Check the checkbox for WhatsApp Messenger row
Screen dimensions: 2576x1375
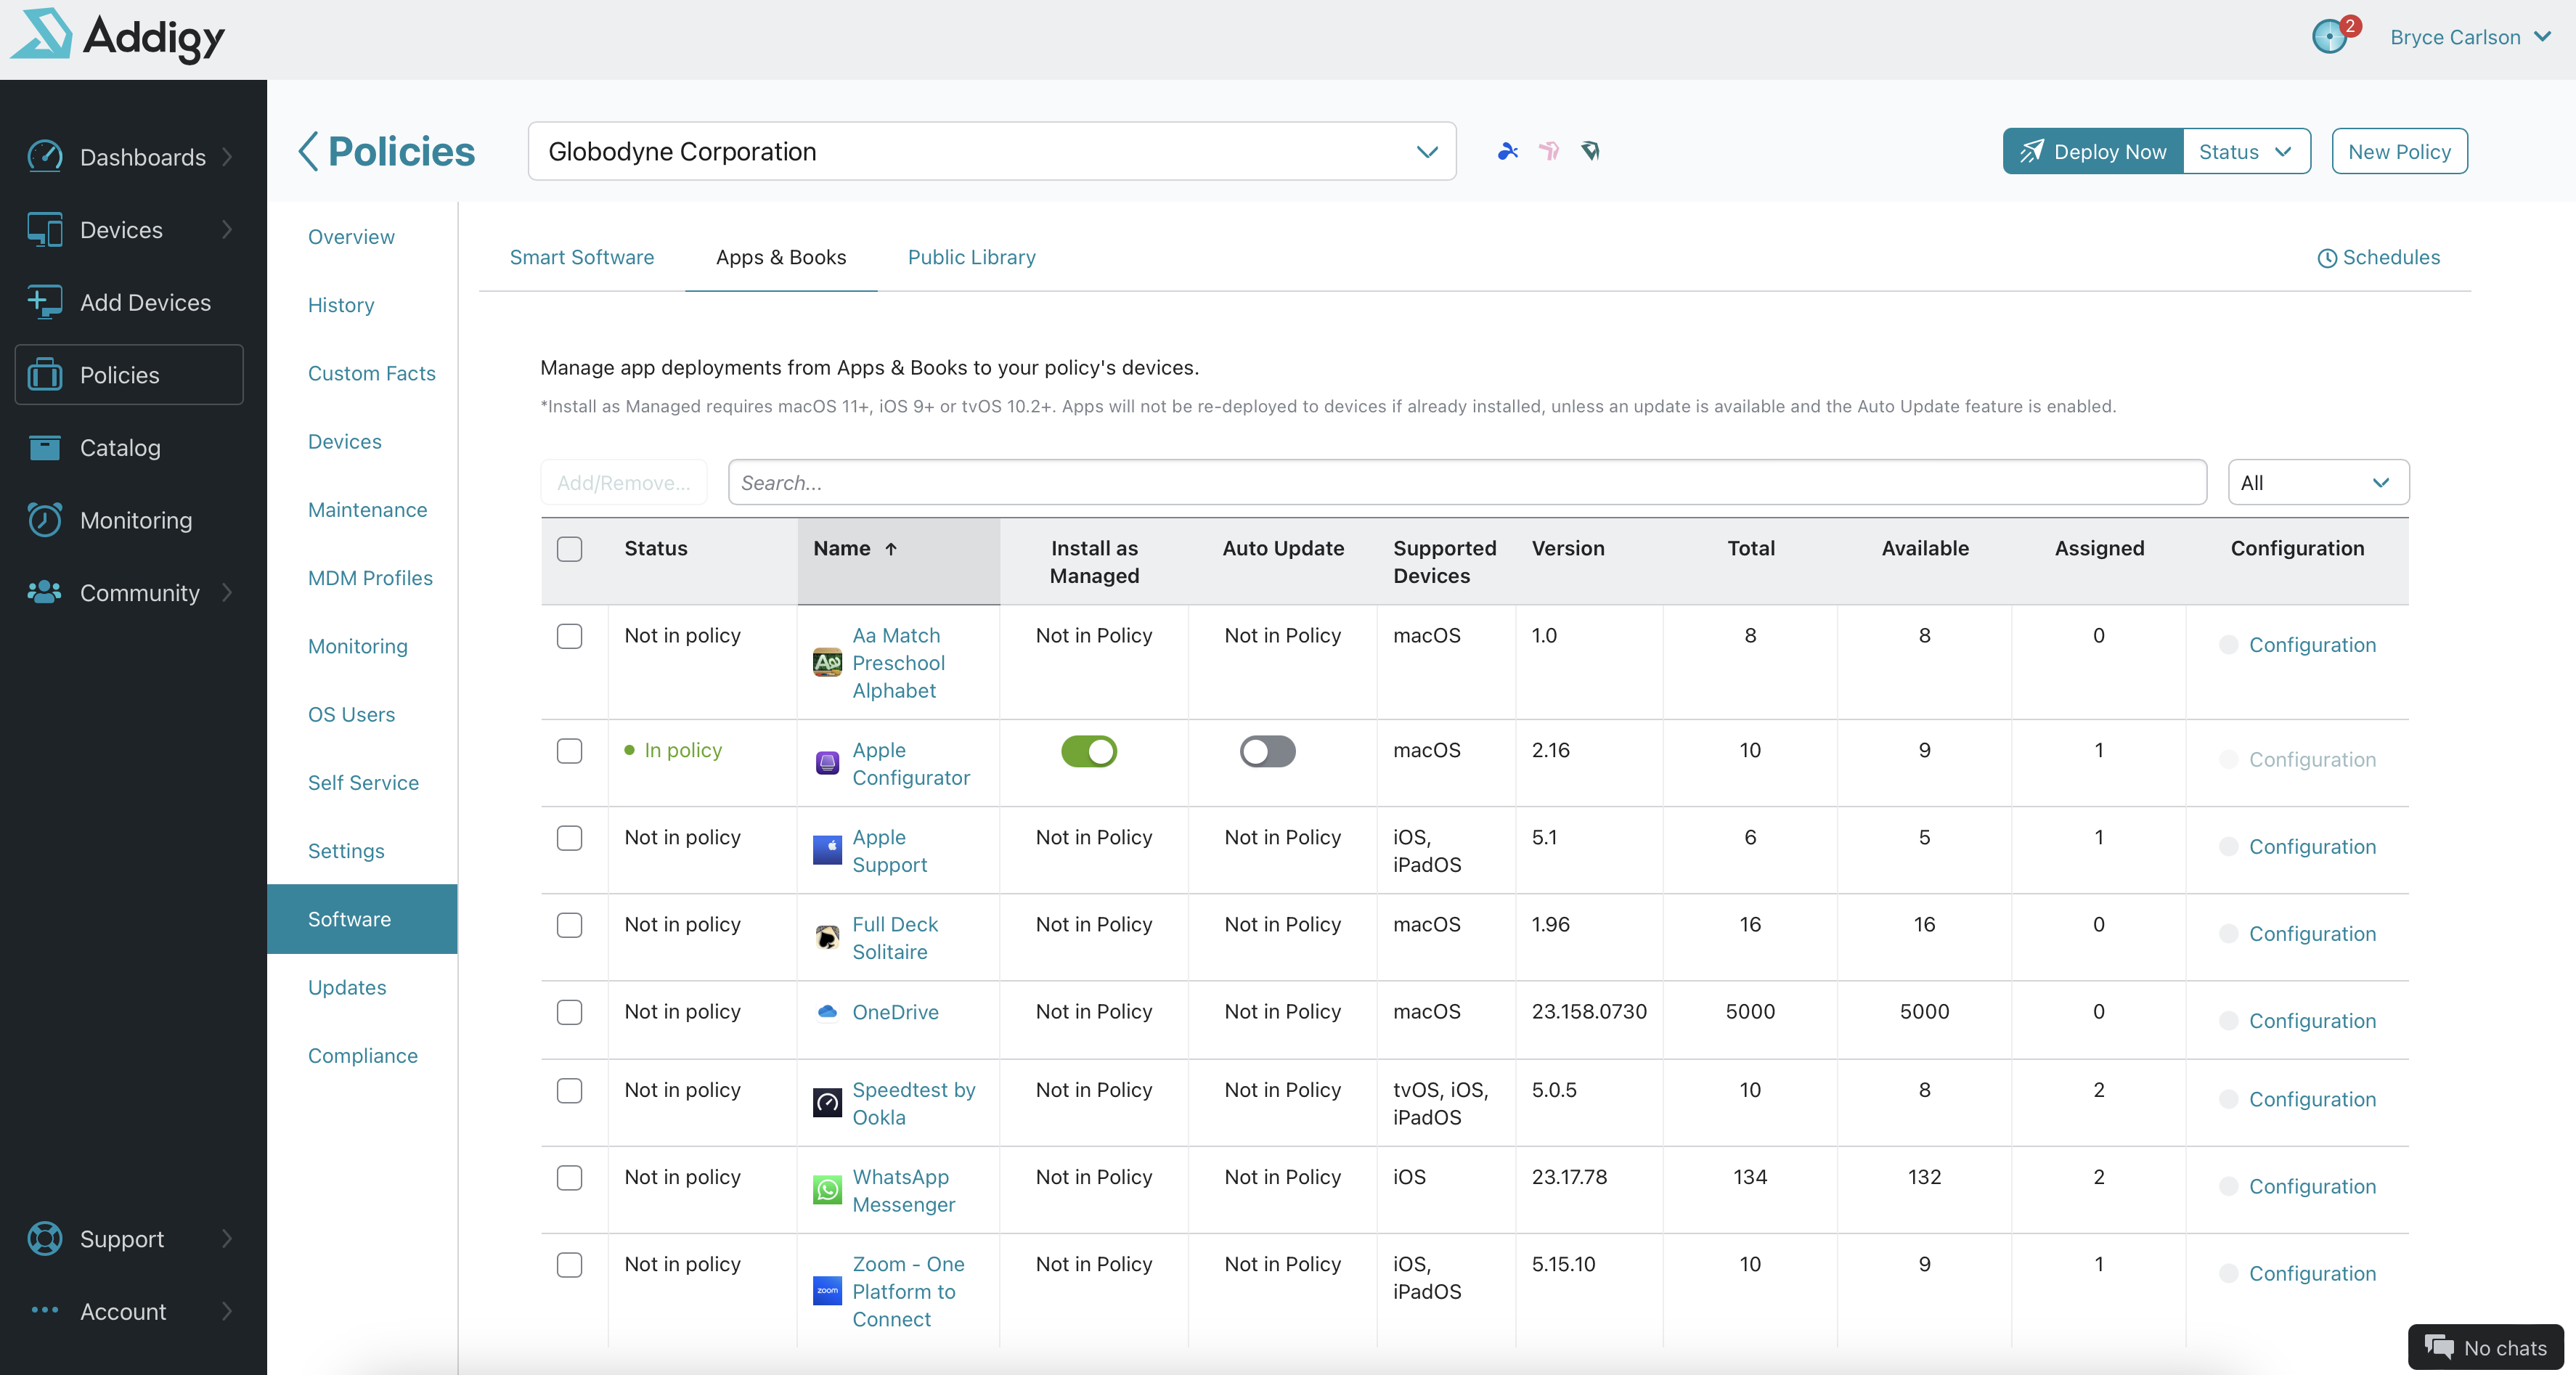[x=569, y=1178]
